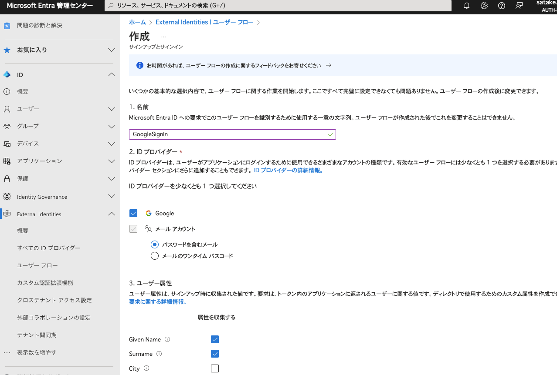
Task: Uncheck the Google identity provider checkbox
Action: click(x=133, y=213)
